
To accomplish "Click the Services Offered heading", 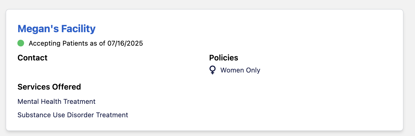I will [49, 87].
